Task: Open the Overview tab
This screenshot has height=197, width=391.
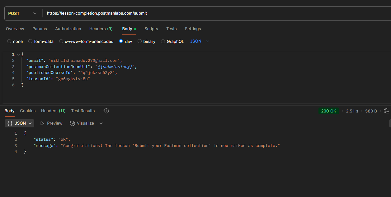Action: 15,29
